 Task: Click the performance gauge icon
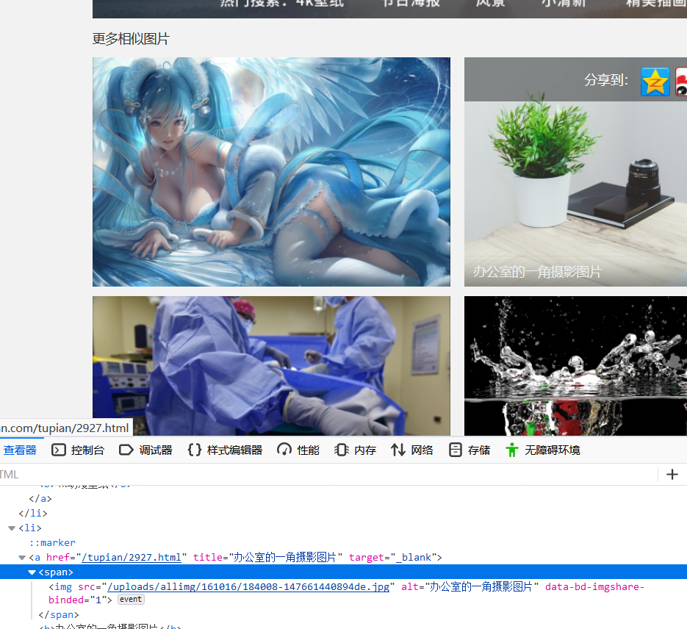[x=284, y=450]
